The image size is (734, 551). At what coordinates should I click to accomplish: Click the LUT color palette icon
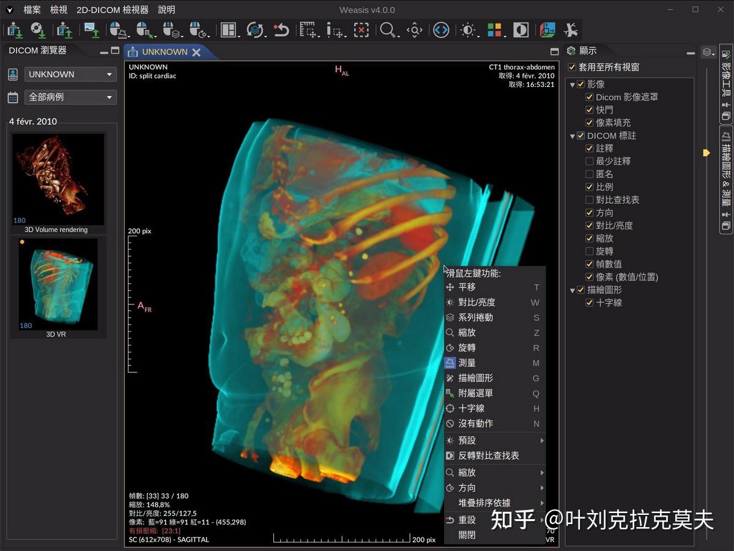tap(494, 29)
